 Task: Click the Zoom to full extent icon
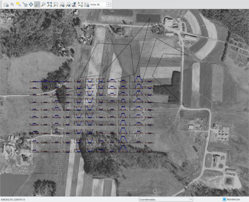50,4
